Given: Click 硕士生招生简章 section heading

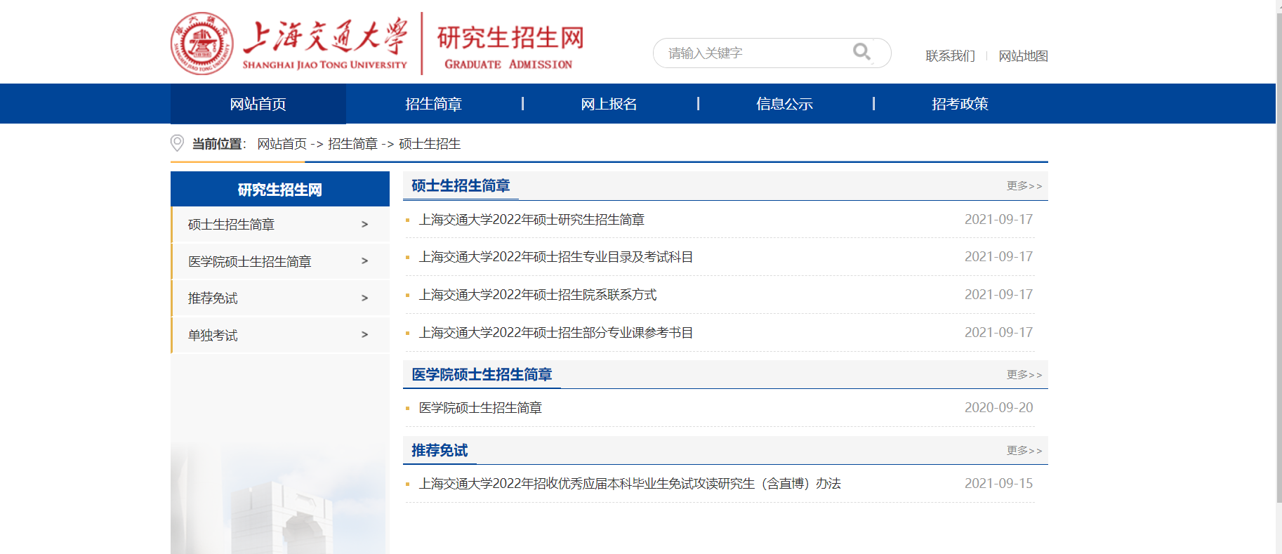Looking at the screenshot, I should (461, 186).
